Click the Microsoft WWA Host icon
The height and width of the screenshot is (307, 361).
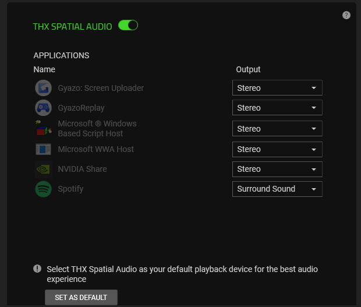43,149
